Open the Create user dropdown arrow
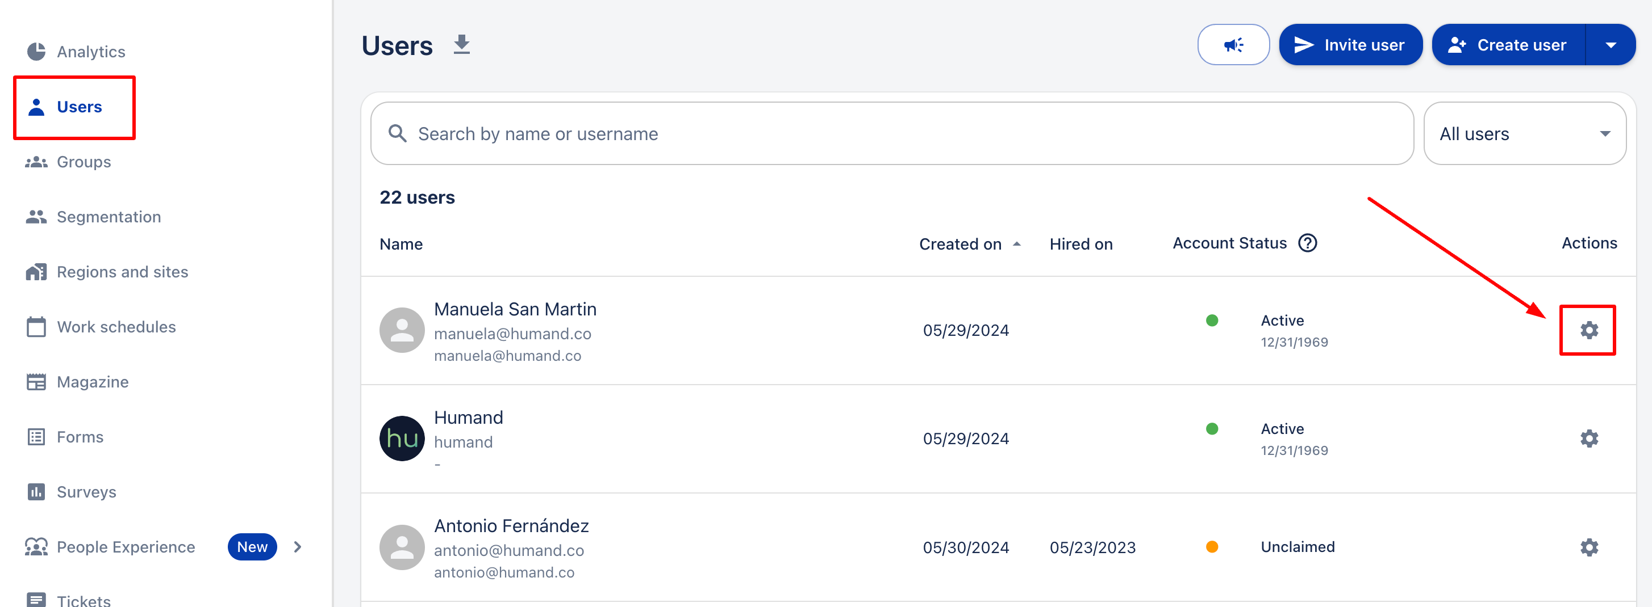Viewport: 1652px width, 607px height. pos(1611,45)
